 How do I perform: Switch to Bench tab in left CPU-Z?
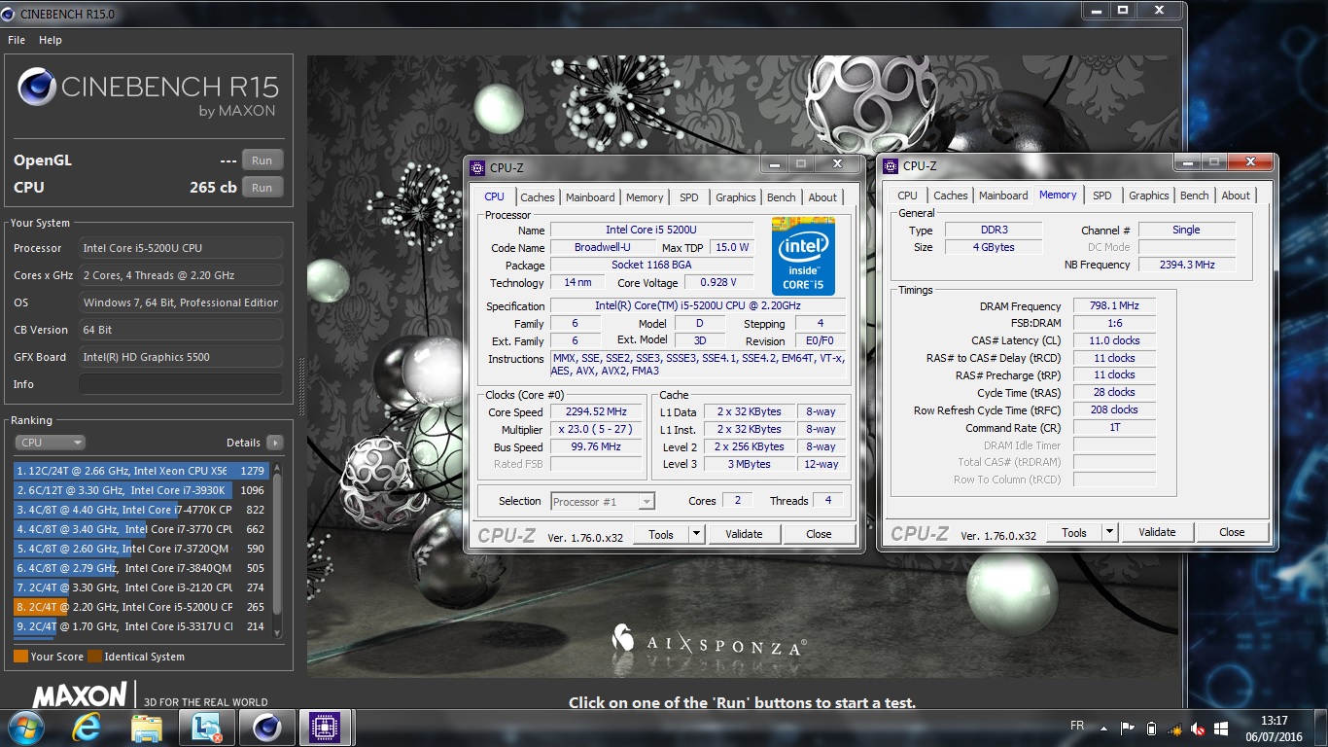pyautogui.click(x=782, y=197)
